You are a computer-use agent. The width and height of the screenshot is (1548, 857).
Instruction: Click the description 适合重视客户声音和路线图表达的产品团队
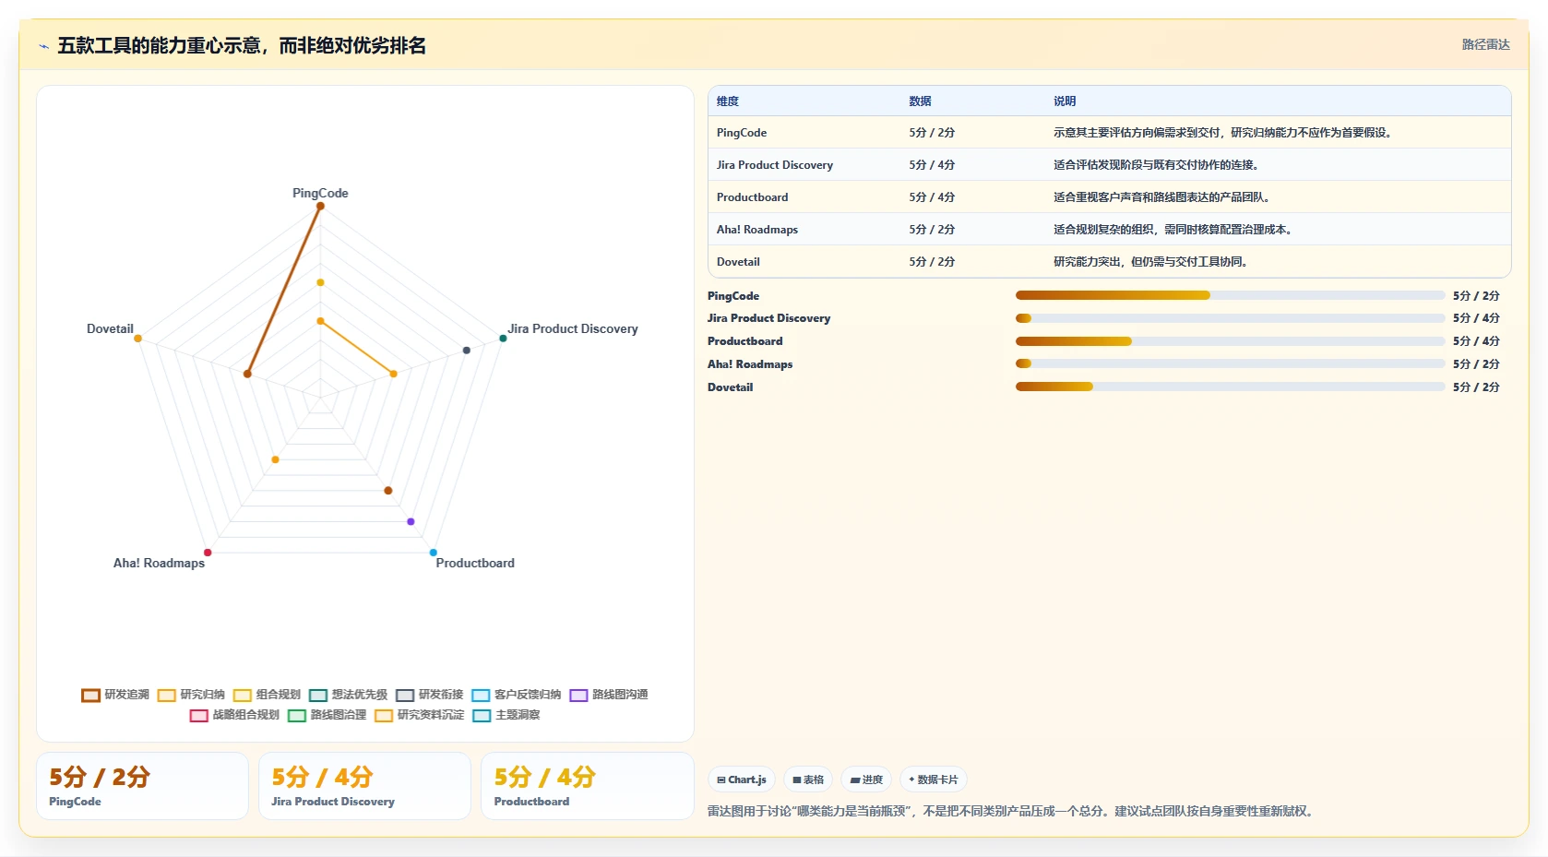point(1163,197)
